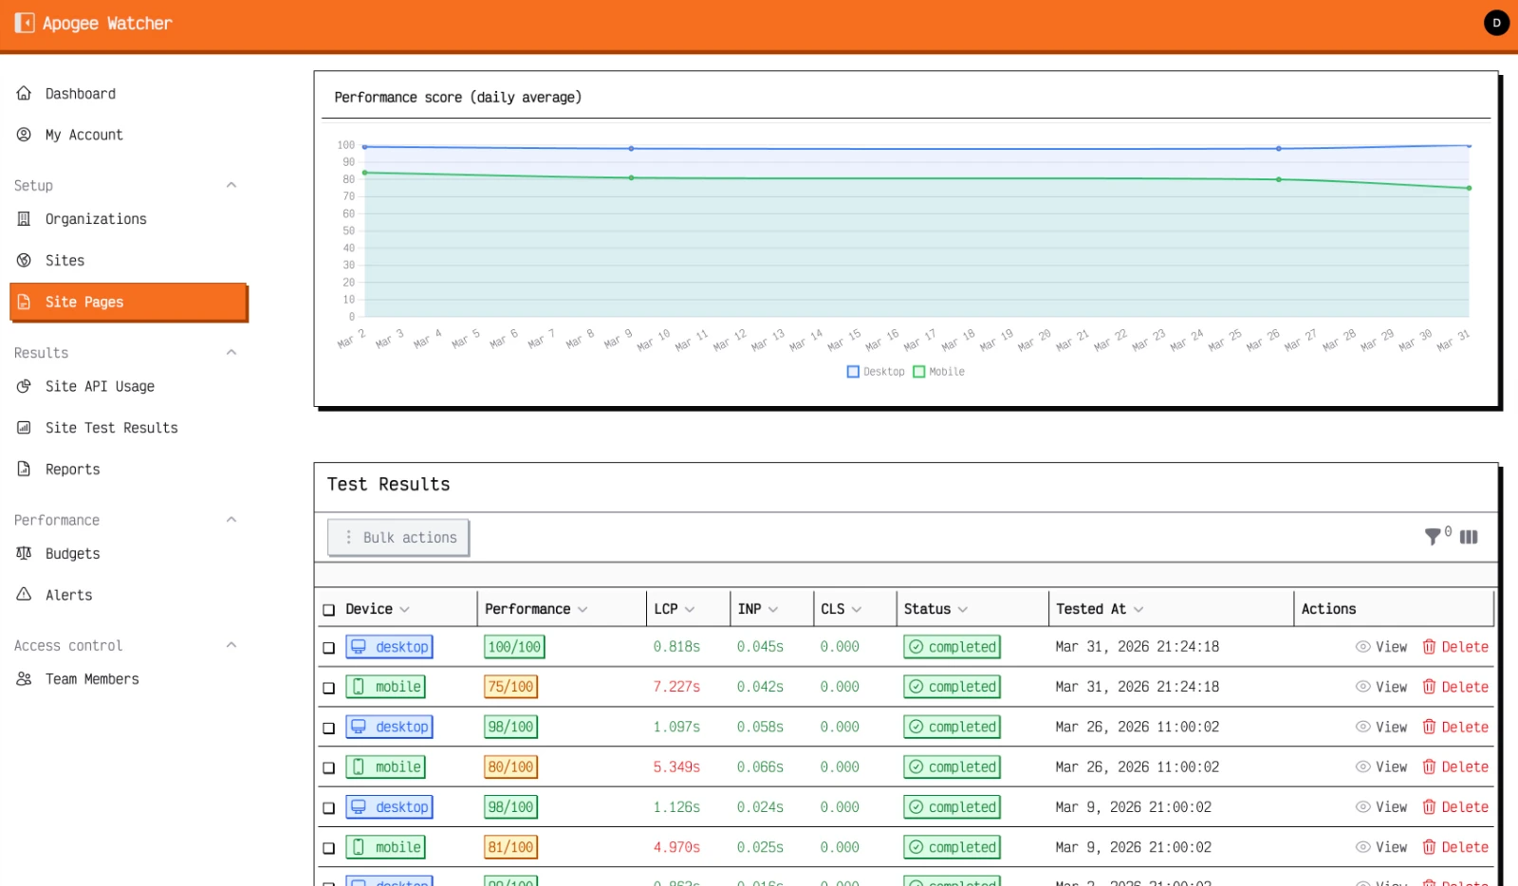The height and width of the screenshot is (886, 1518).
Task: Click the sidebar collapse icon beside Apogee Watcher
Action: [25, 23]
